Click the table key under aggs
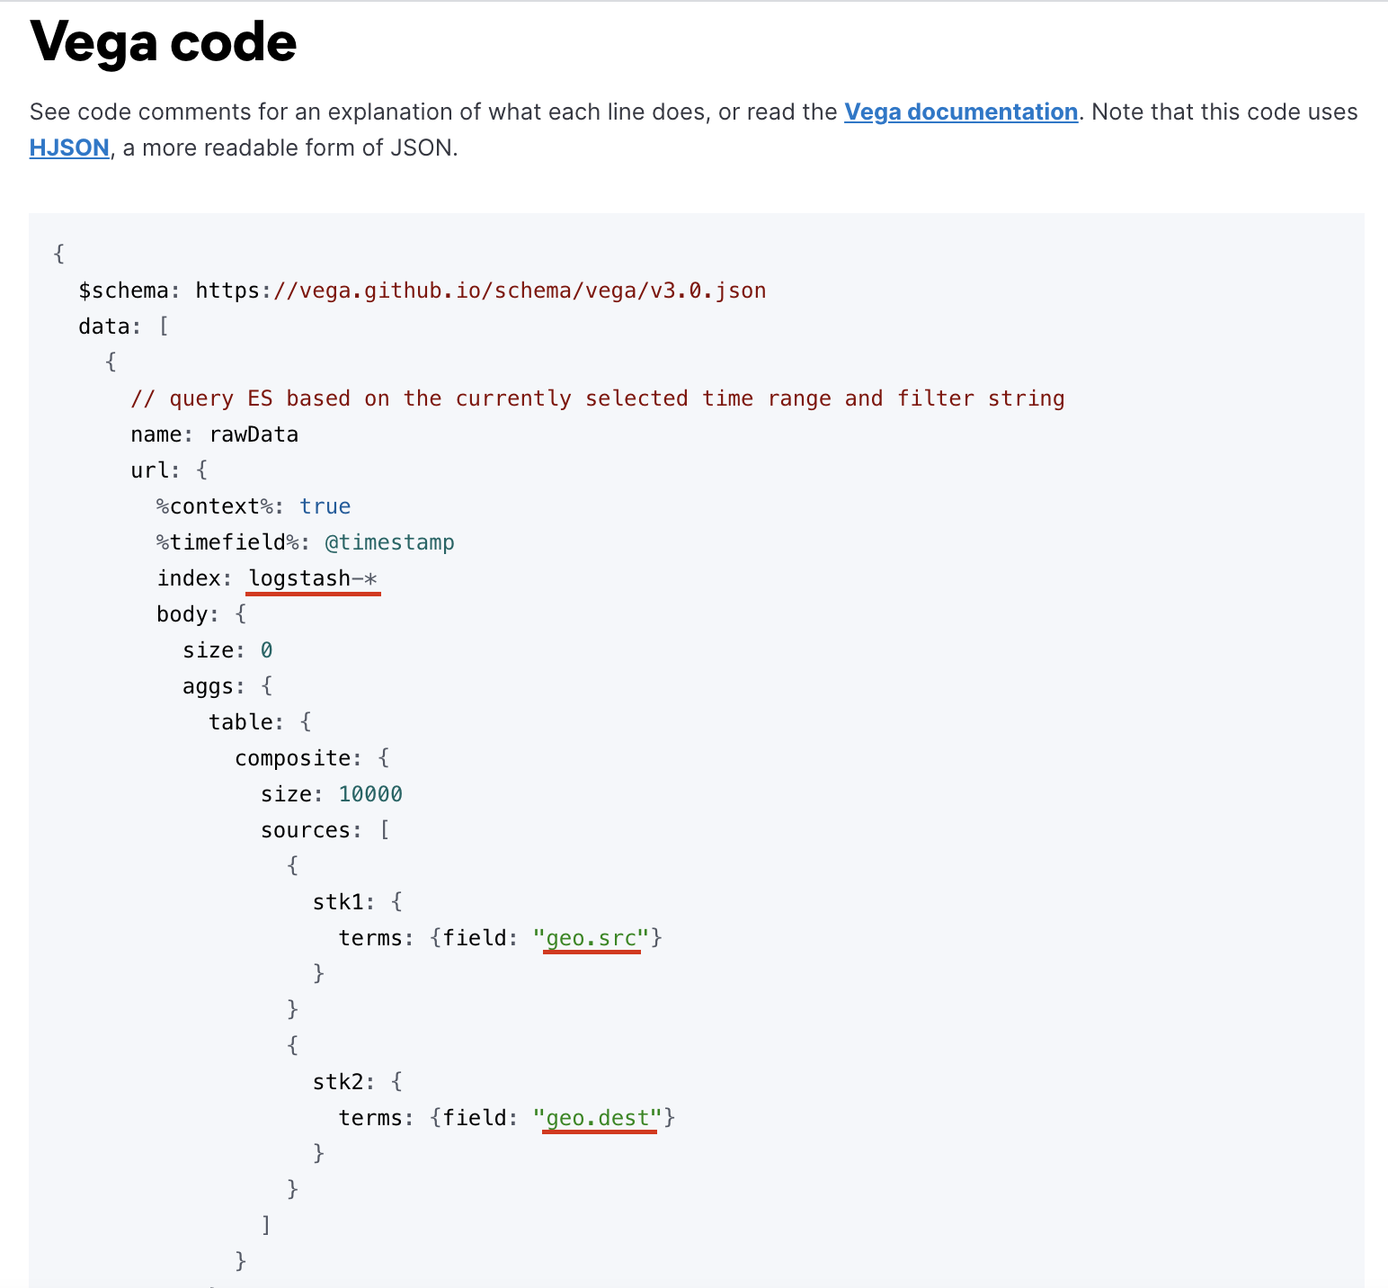 pyautogui.click(x=241, y=722)
